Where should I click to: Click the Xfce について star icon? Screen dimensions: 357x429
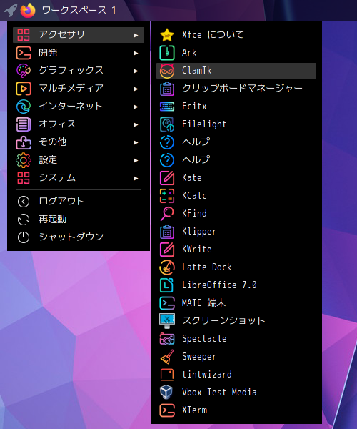(167, 35)
